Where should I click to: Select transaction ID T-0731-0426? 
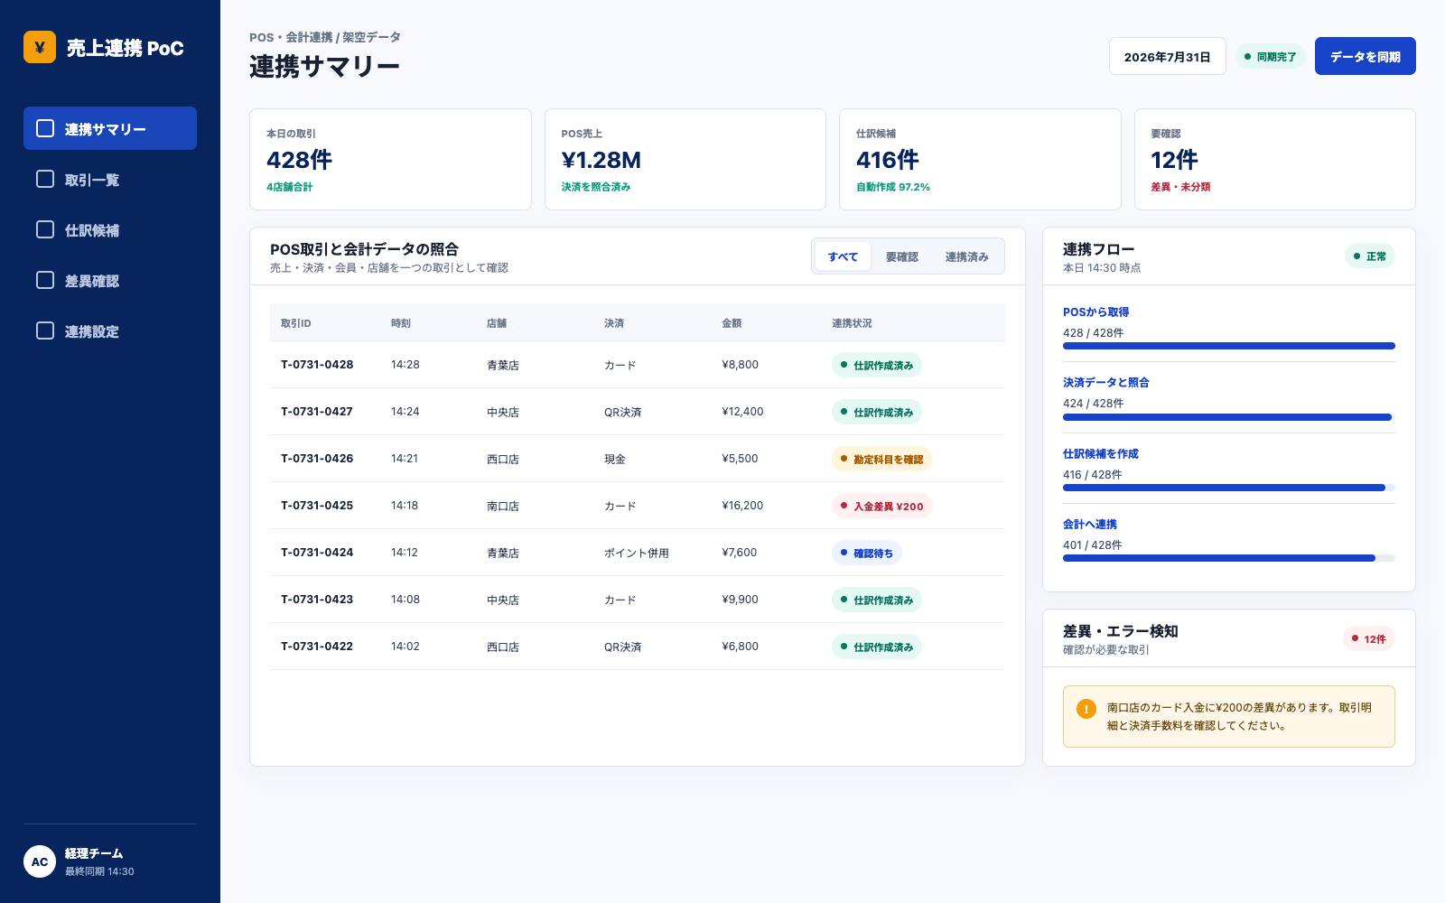click(x=317, y=459)
